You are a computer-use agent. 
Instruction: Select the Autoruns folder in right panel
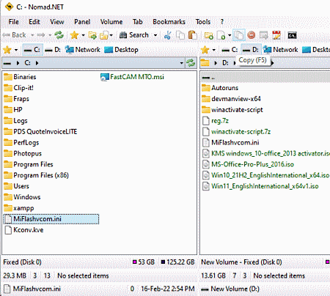pos(220,88)
